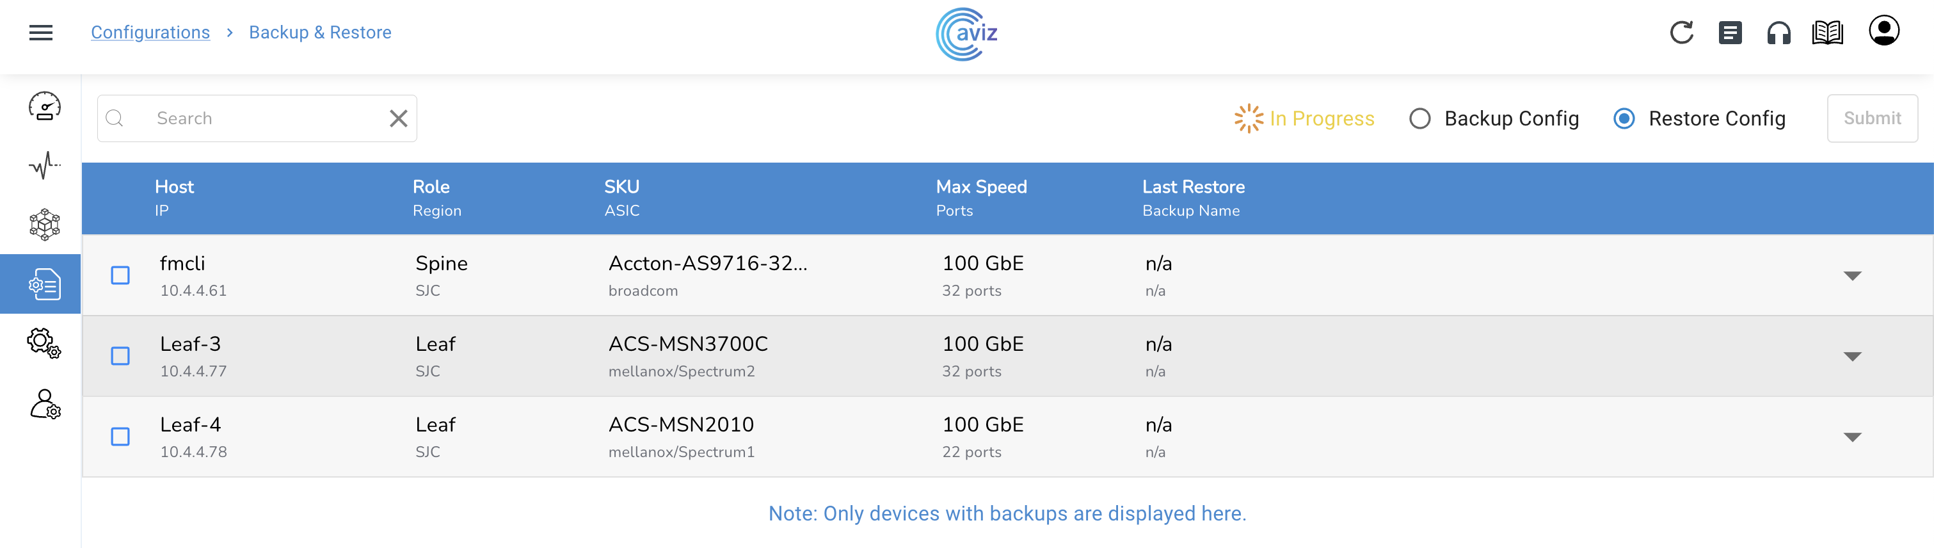This screenshot has height=548, width=1934.
Task: Expand the Leaf-3 row dropdown arrow
Action: point(1851,357)
